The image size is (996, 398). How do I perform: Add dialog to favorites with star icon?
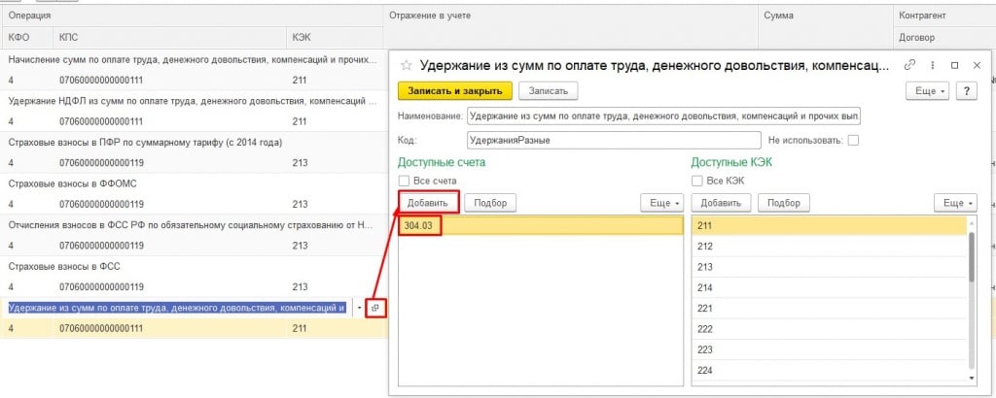click(x=407, y=65)
